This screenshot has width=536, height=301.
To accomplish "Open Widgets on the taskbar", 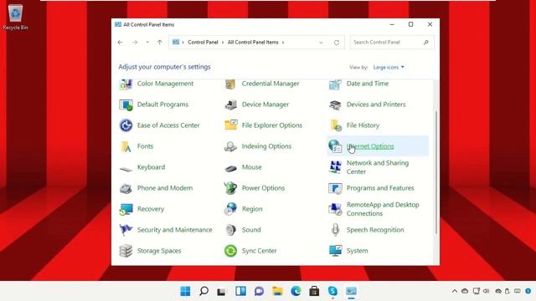I will [x=240, y=291].
